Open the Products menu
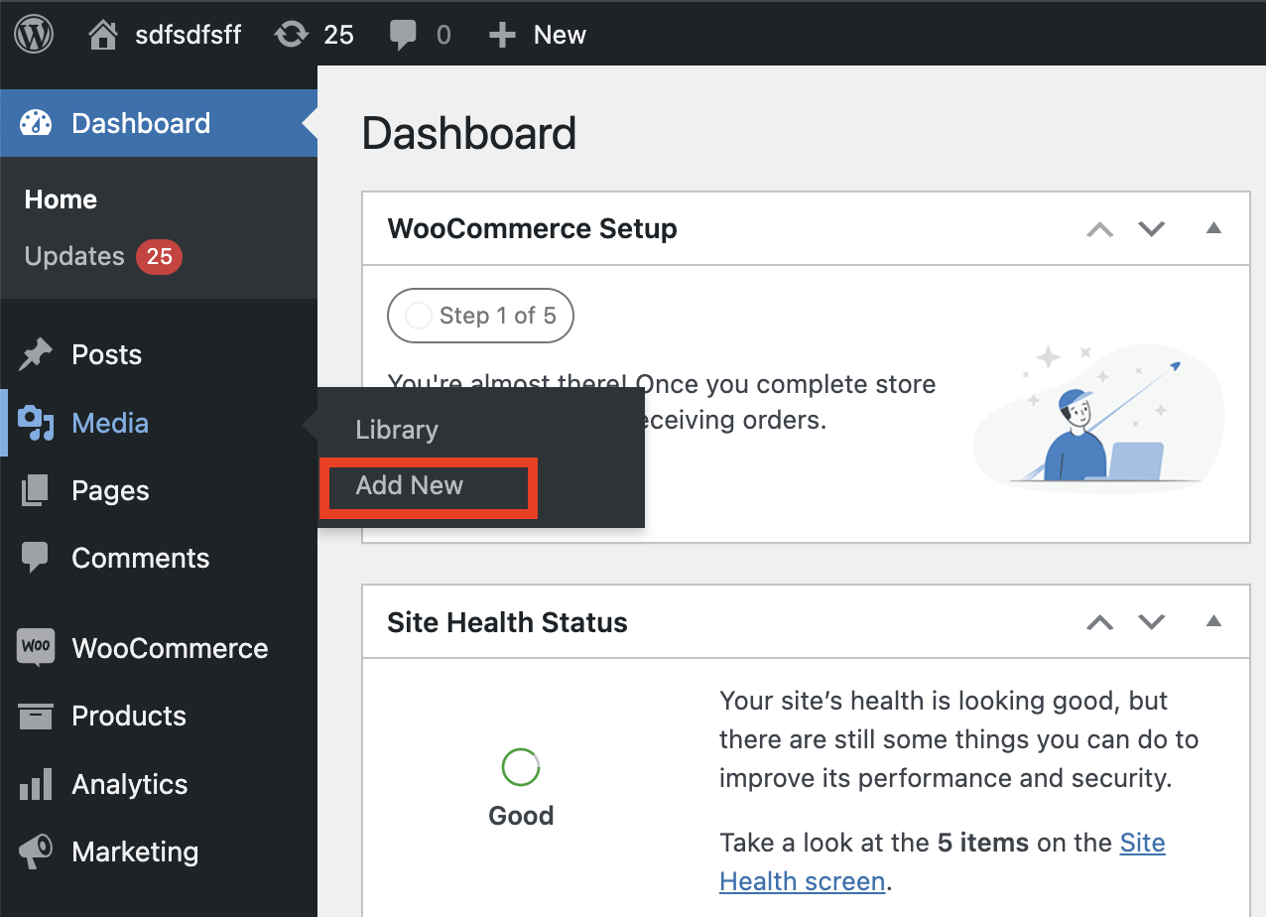 (159, 716)
